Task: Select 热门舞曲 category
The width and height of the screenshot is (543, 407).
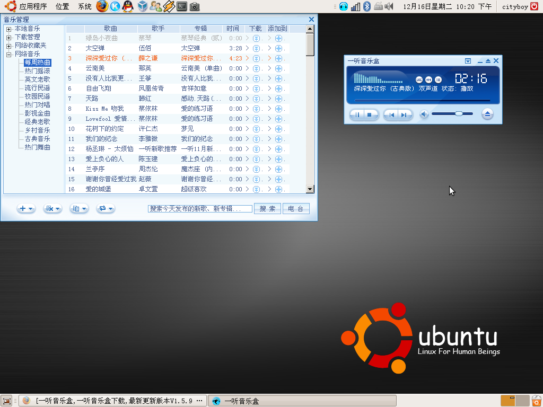Action: 38,147
